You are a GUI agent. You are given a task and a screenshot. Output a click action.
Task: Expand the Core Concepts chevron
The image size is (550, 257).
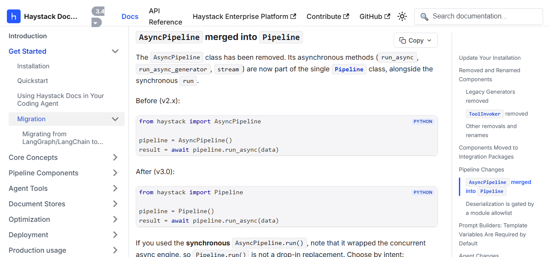pos(115,157)
